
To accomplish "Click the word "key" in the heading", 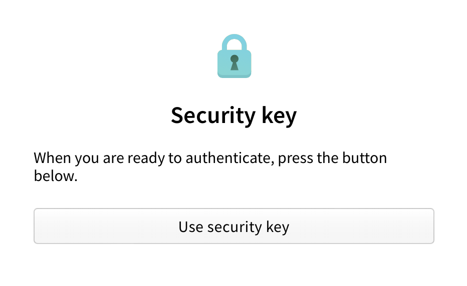I will pyautogui.click(x=279, y=116).
